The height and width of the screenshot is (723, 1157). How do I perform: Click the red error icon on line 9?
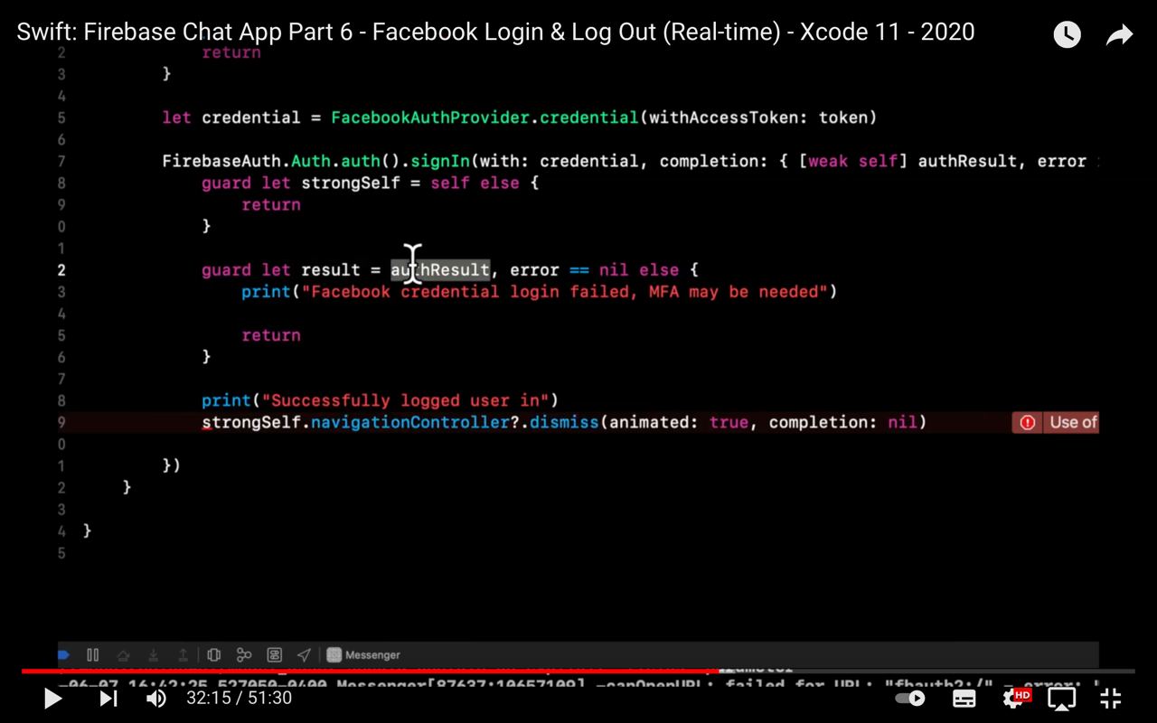pyautogui.click(x=1028, y=422)
